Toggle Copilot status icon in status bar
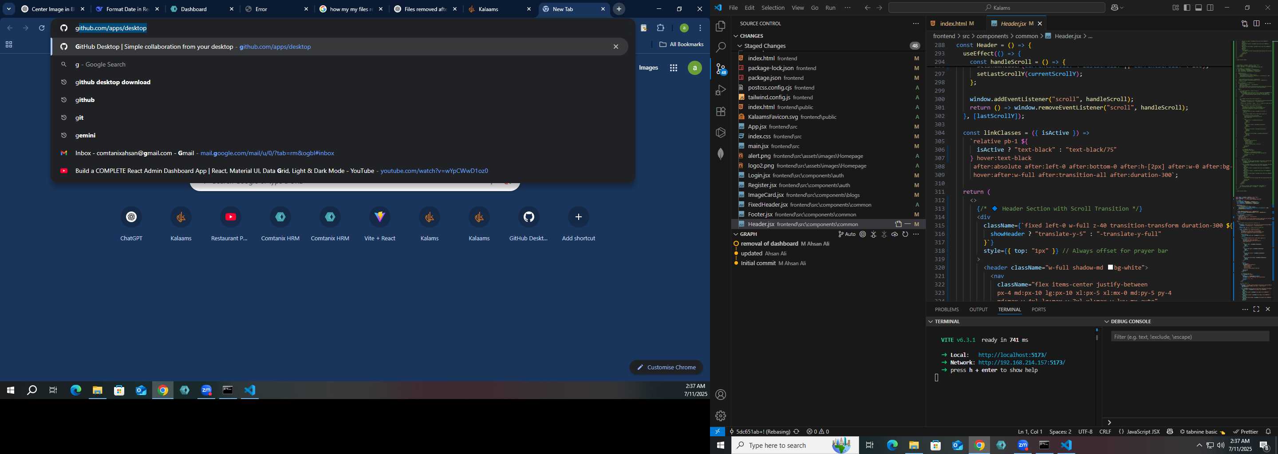1278x454 pixels. [x=1170, y=432]
